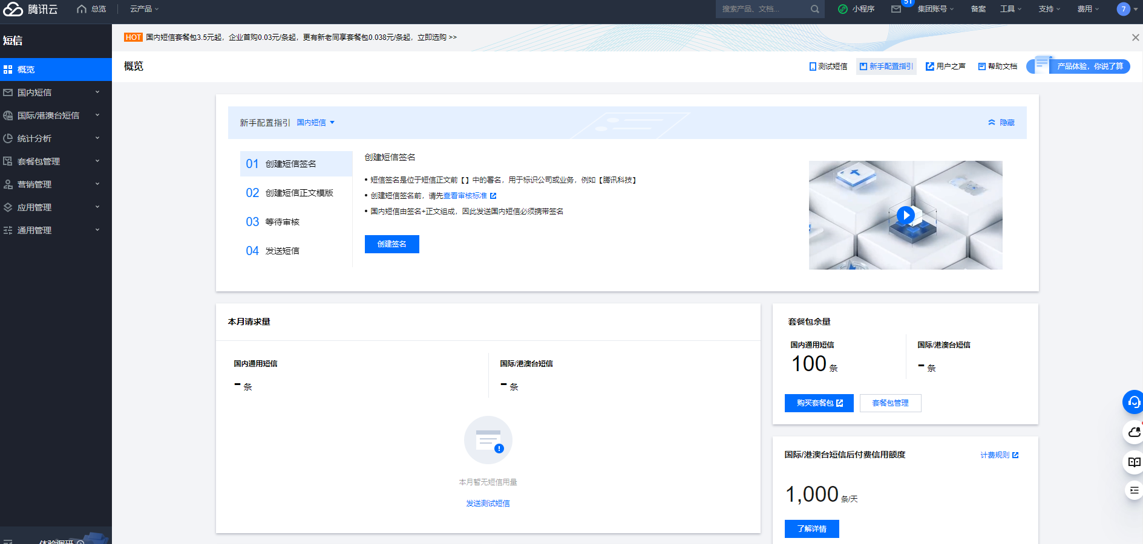This screenshot has width=1143, height=544.
Task: Click the cloud assistant floating icon
Action: point(1134,432)
